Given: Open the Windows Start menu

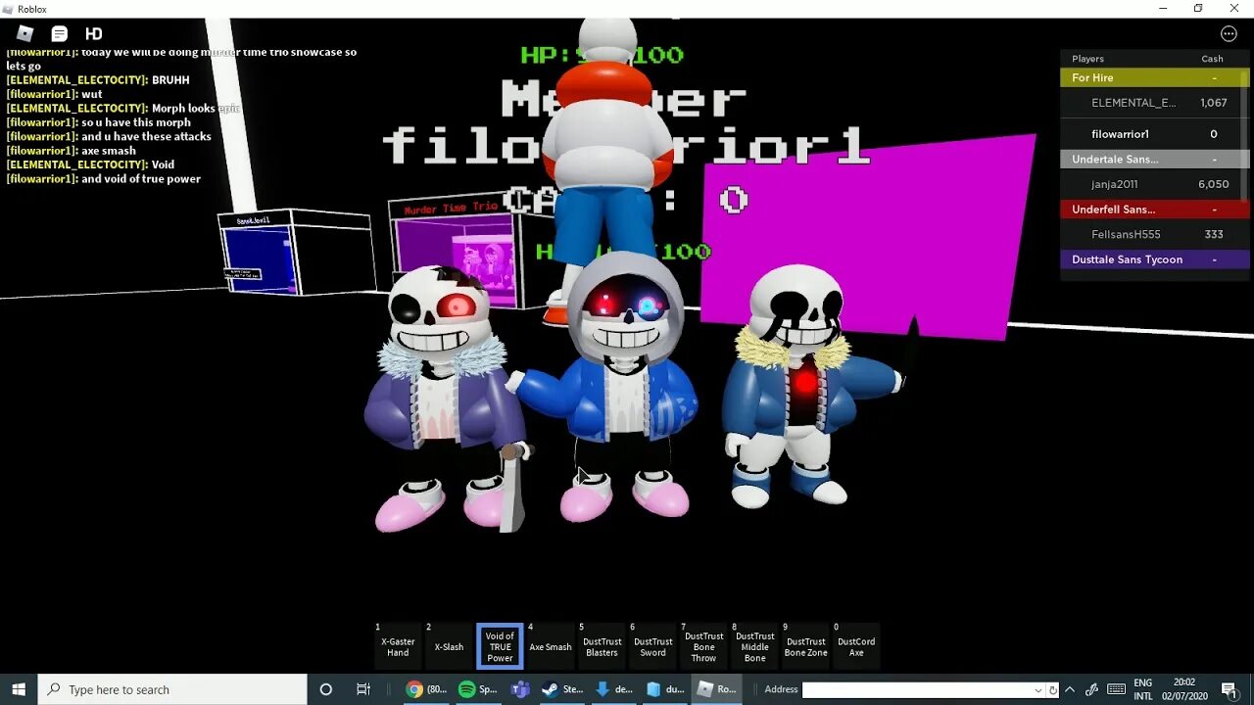Looking at the screenshot, I should pyautogui.click(x=19, y=689).
